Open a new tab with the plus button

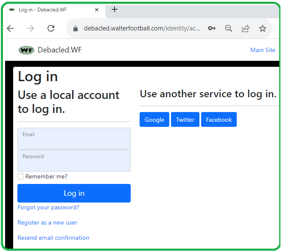[x=115, y=9]
